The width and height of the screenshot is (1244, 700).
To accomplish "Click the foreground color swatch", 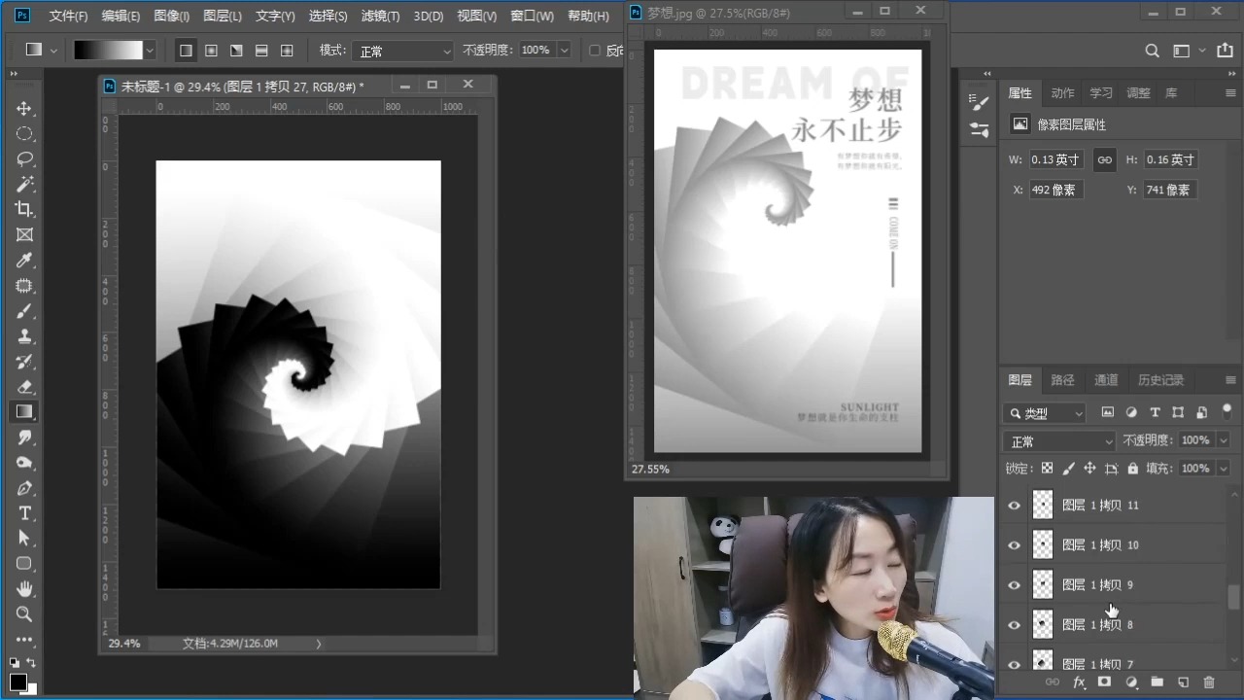I will click(18, 682).
